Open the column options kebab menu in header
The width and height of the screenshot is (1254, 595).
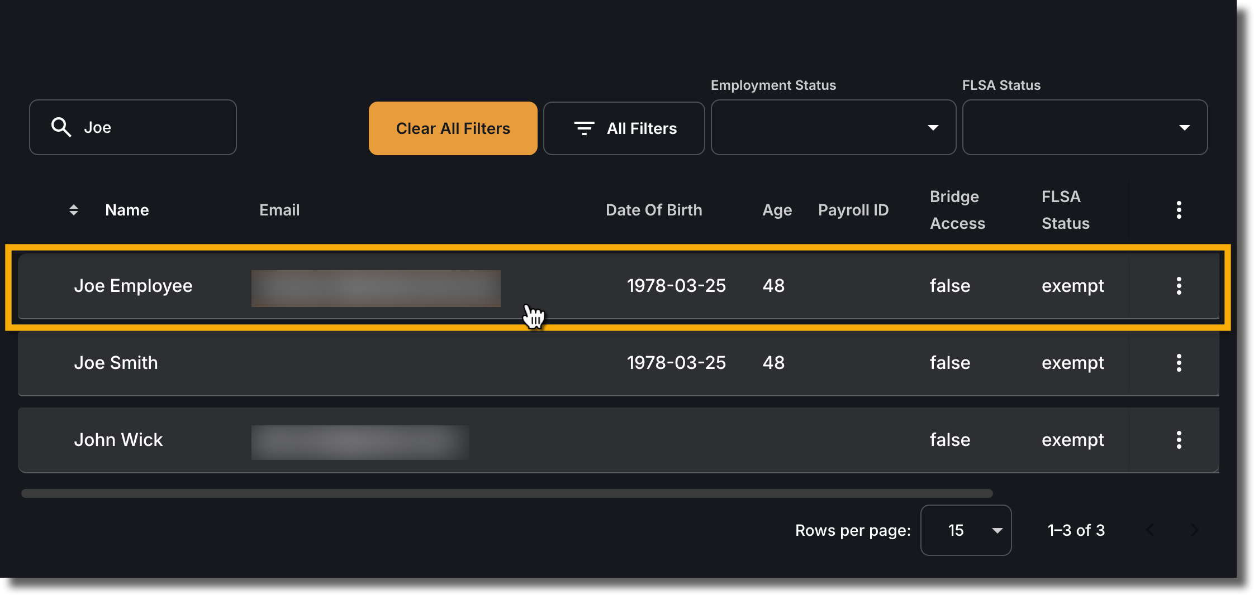(1179, 210)
